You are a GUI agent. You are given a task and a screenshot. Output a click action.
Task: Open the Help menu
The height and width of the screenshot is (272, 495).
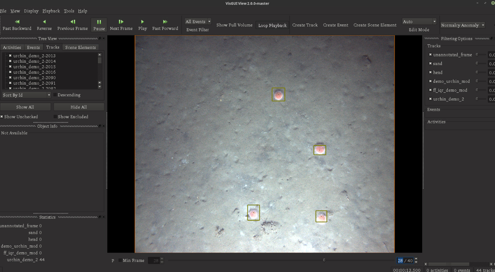pyautogui.click(x=83, y=11)
